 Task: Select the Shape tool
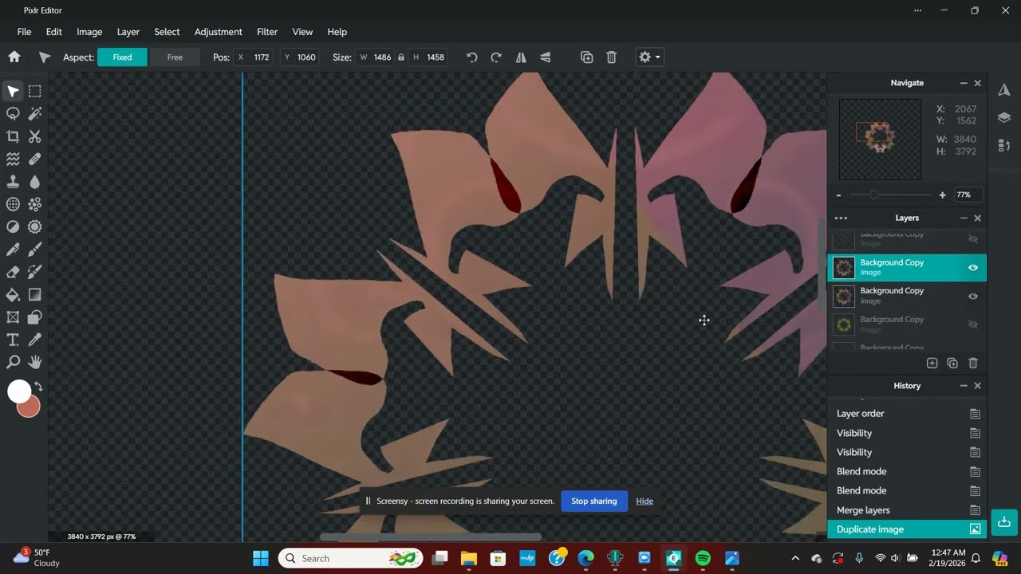(35, 317)
